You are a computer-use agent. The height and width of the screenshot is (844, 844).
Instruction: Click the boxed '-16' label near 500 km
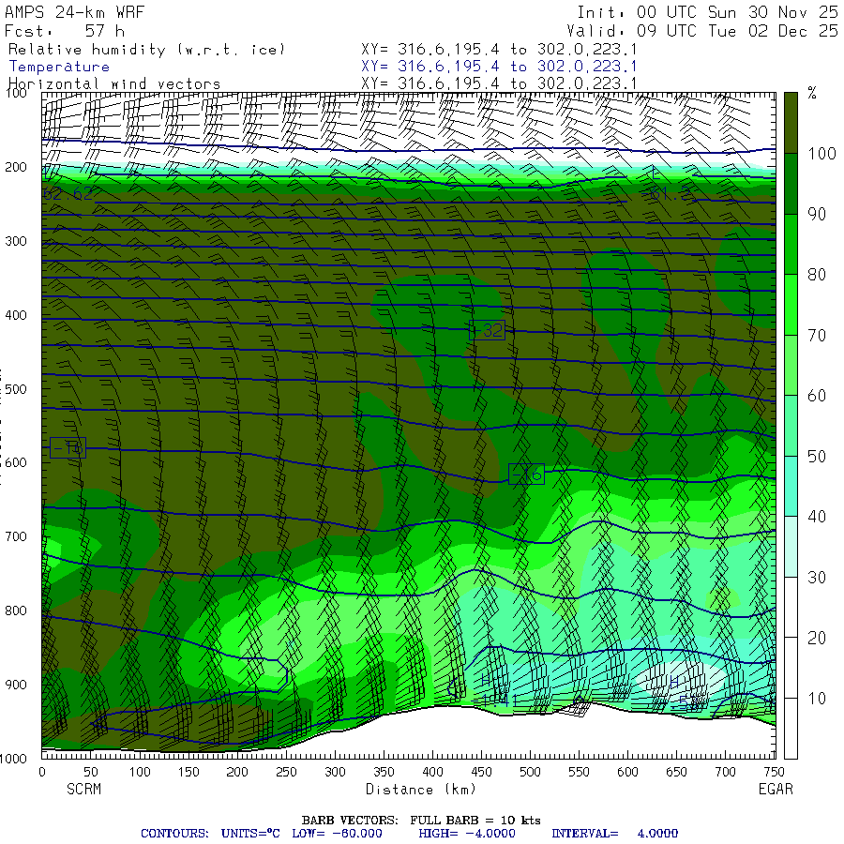point(526,475)
